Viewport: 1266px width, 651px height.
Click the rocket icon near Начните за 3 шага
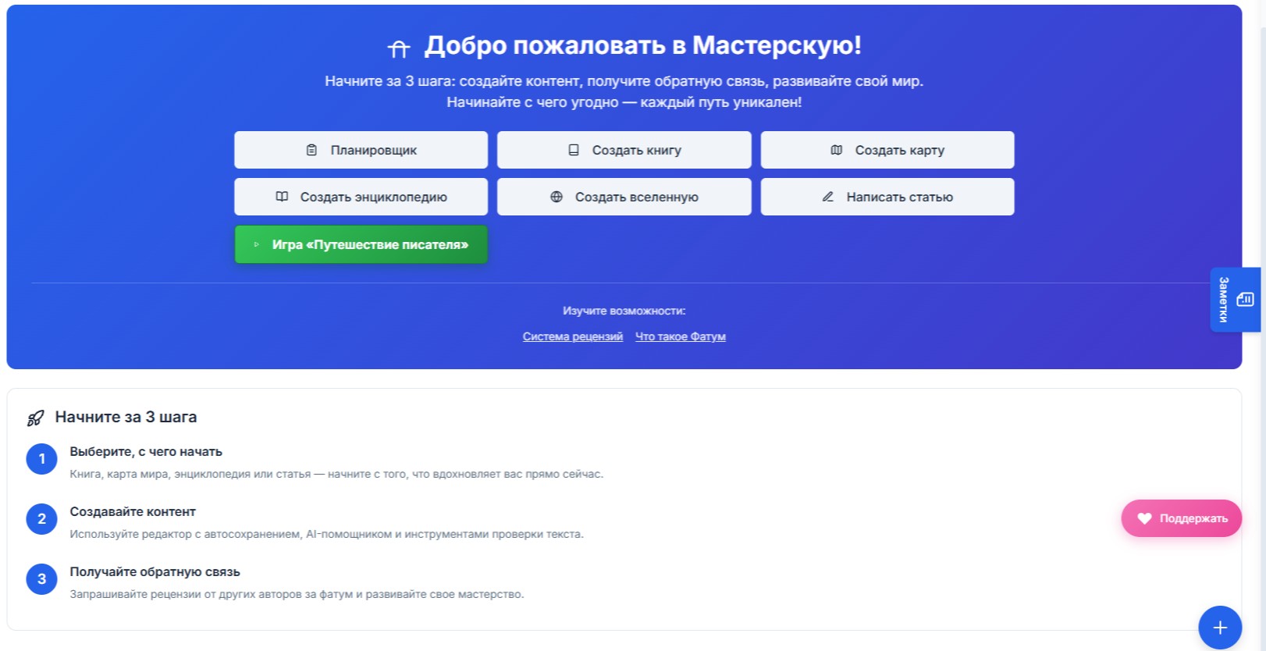(x=36, y=418)
